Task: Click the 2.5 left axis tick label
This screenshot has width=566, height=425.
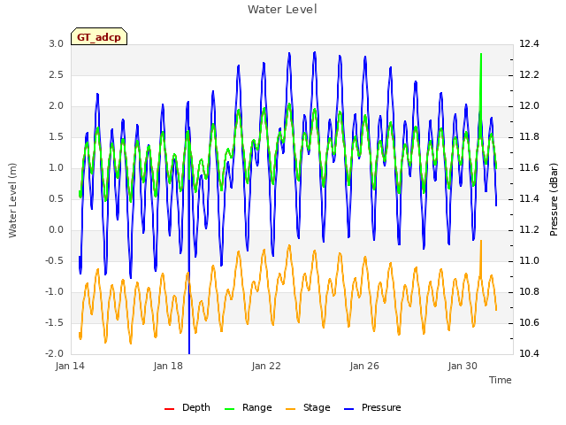Action: (57, 74)
